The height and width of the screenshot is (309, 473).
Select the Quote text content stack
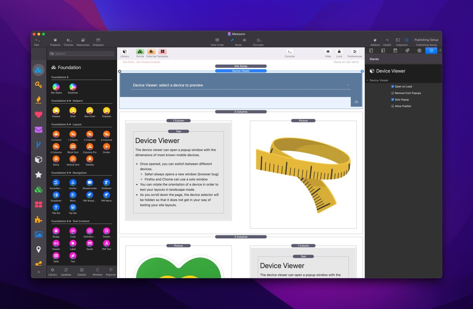(x=90, y=243)
